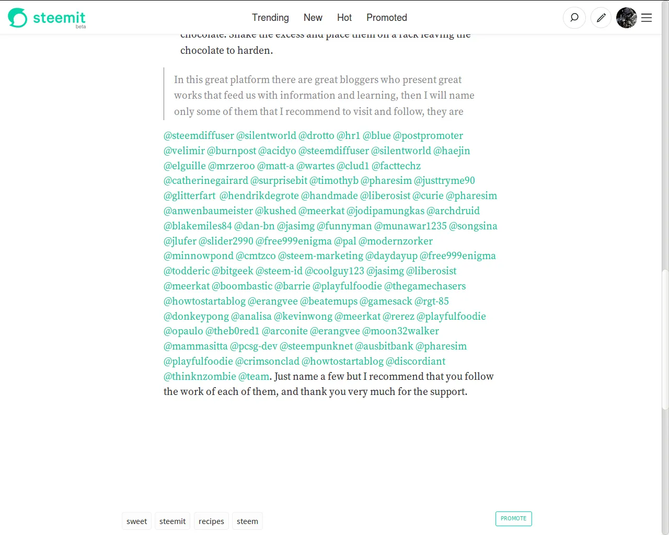Visit the @facttechz mention link
669x535 pixels.
tap(396, 166)
